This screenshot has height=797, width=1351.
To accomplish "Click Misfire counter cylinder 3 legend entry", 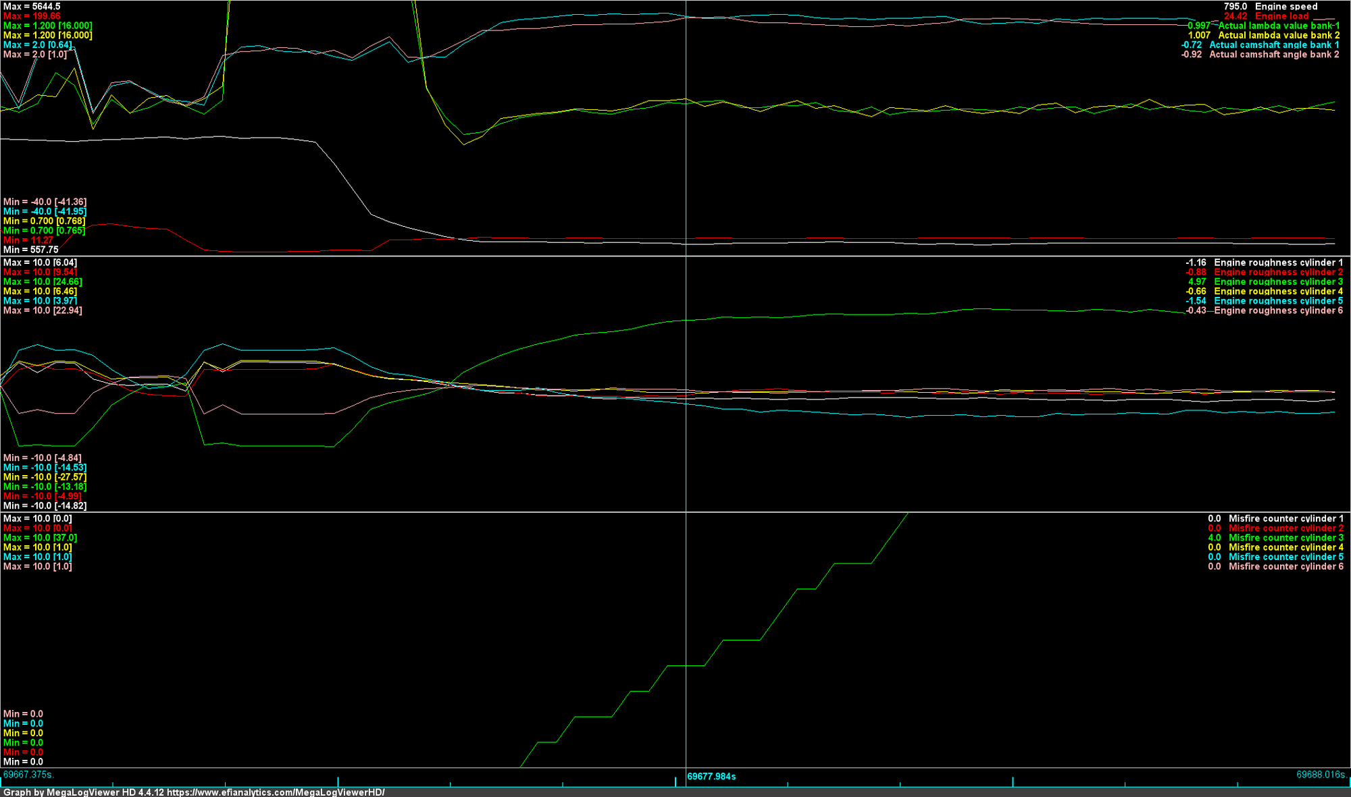I will pyautogui.click(x=1285, y=538).
